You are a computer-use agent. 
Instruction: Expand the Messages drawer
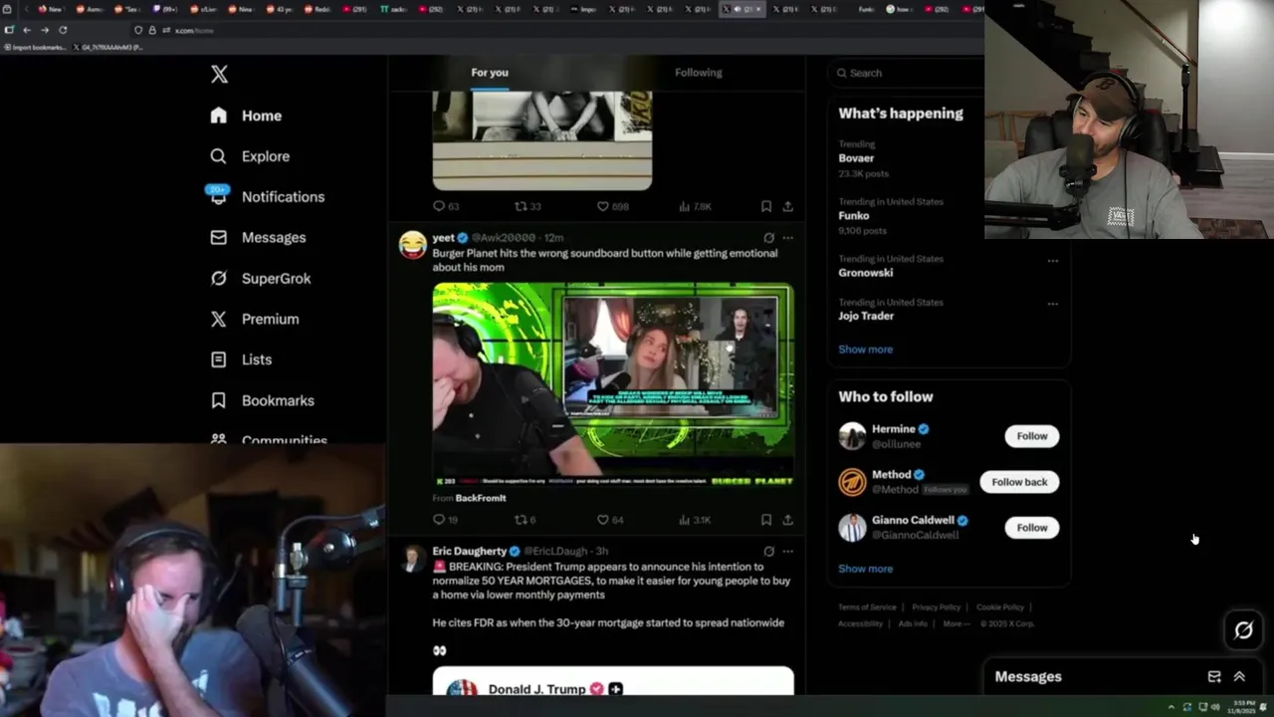pos(1239,677)
